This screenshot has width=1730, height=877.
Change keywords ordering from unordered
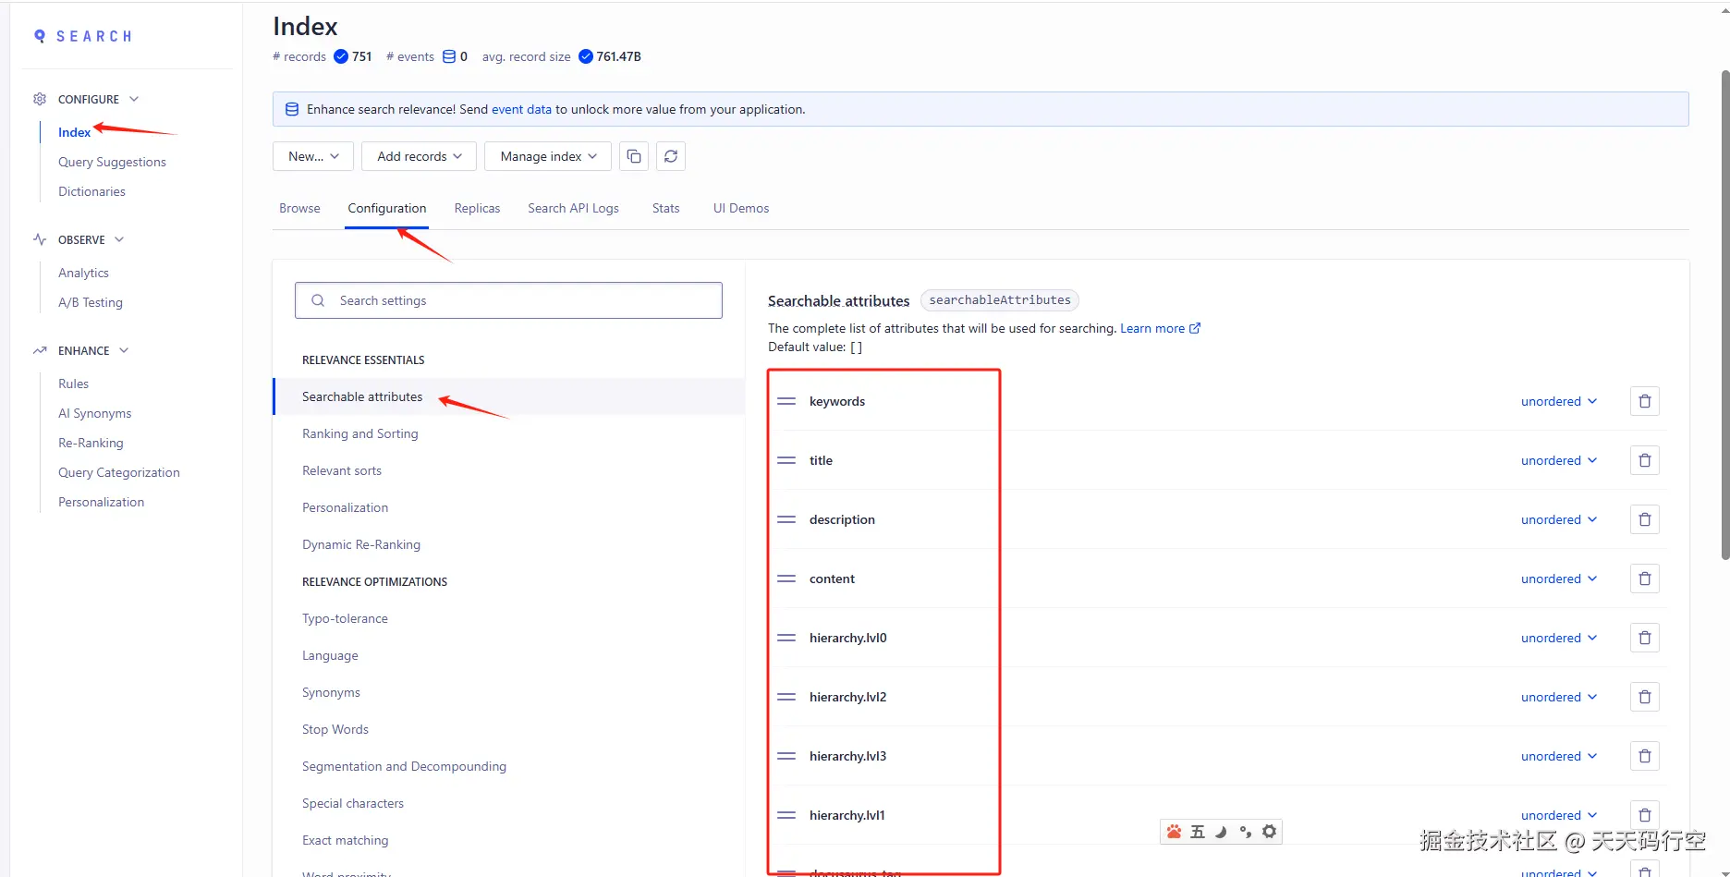coord(1559,401)
